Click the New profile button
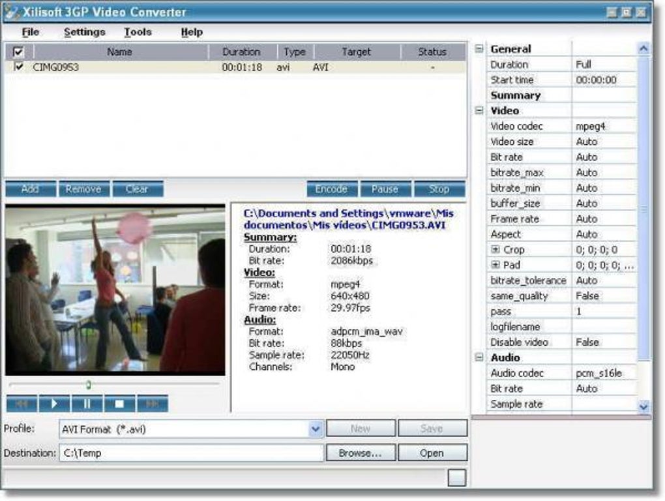This screenshot has width=665, height=501. (361, 429)
